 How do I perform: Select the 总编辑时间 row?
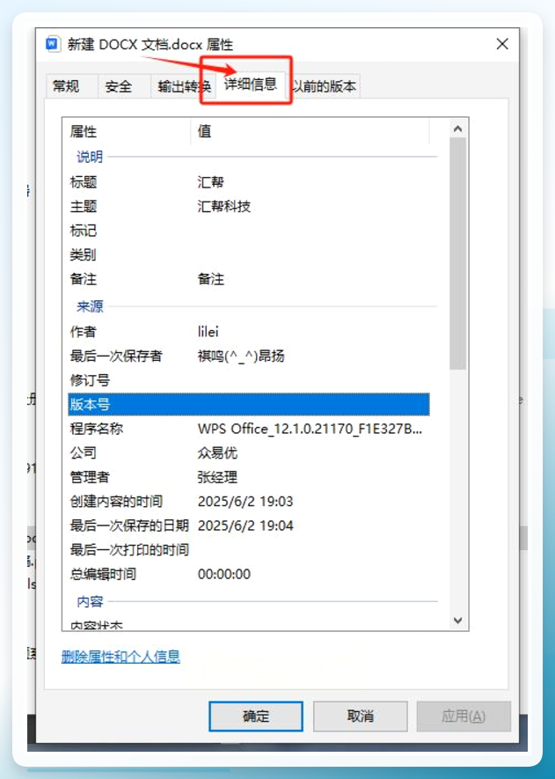[x=248, y=574]
